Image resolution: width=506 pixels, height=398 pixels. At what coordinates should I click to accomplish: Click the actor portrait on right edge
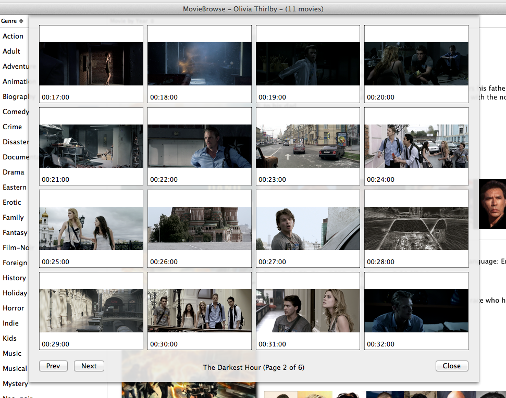pos(492,204)
